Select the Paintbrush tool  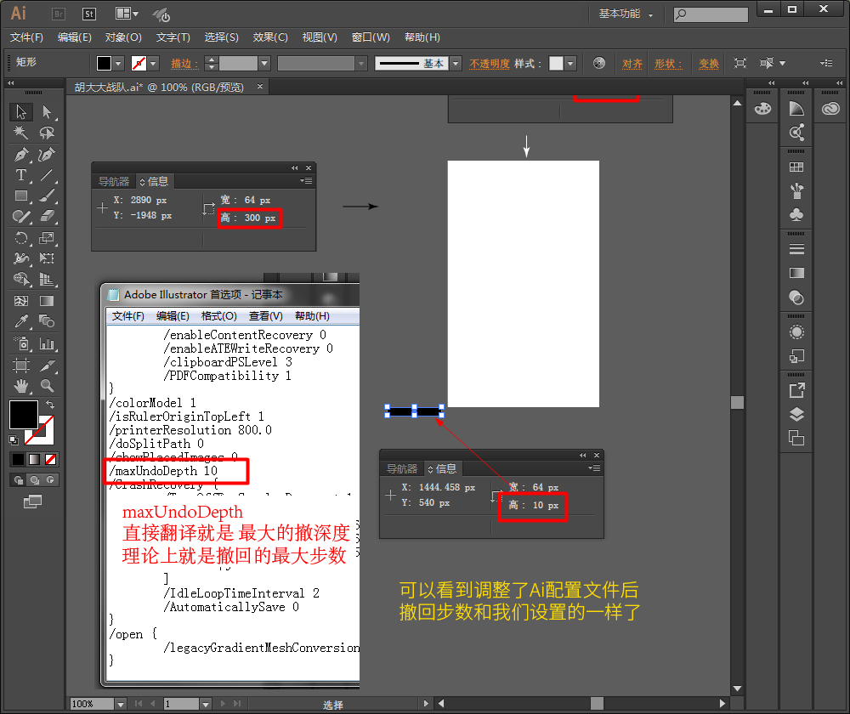[47, 195]
